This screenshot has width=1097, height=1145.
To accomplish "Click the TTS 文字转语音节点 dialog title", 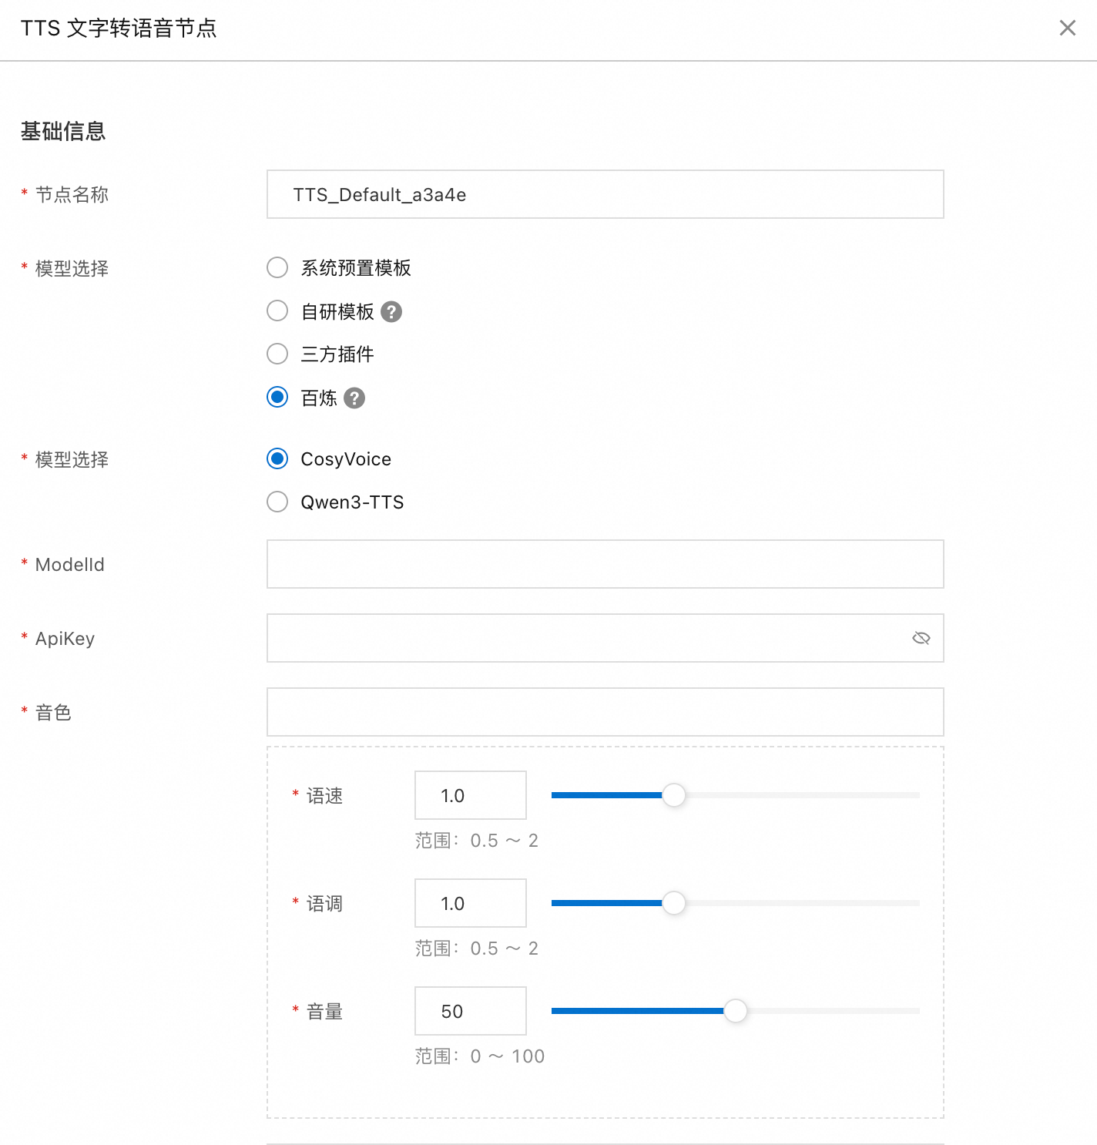I will click(x=119, y=29).
